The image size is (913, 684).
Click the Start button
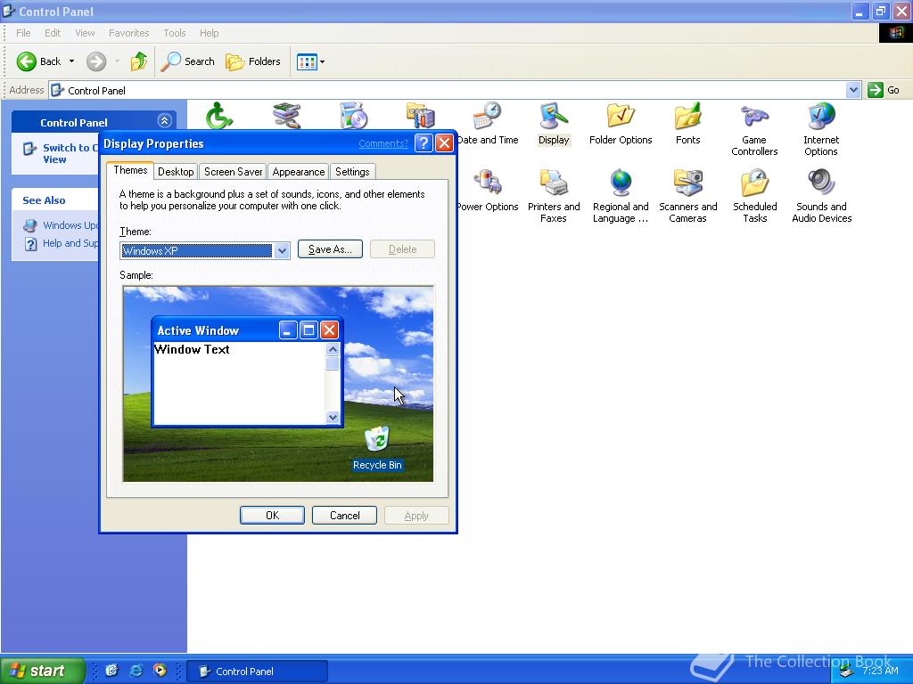click(x=42, y=671)
